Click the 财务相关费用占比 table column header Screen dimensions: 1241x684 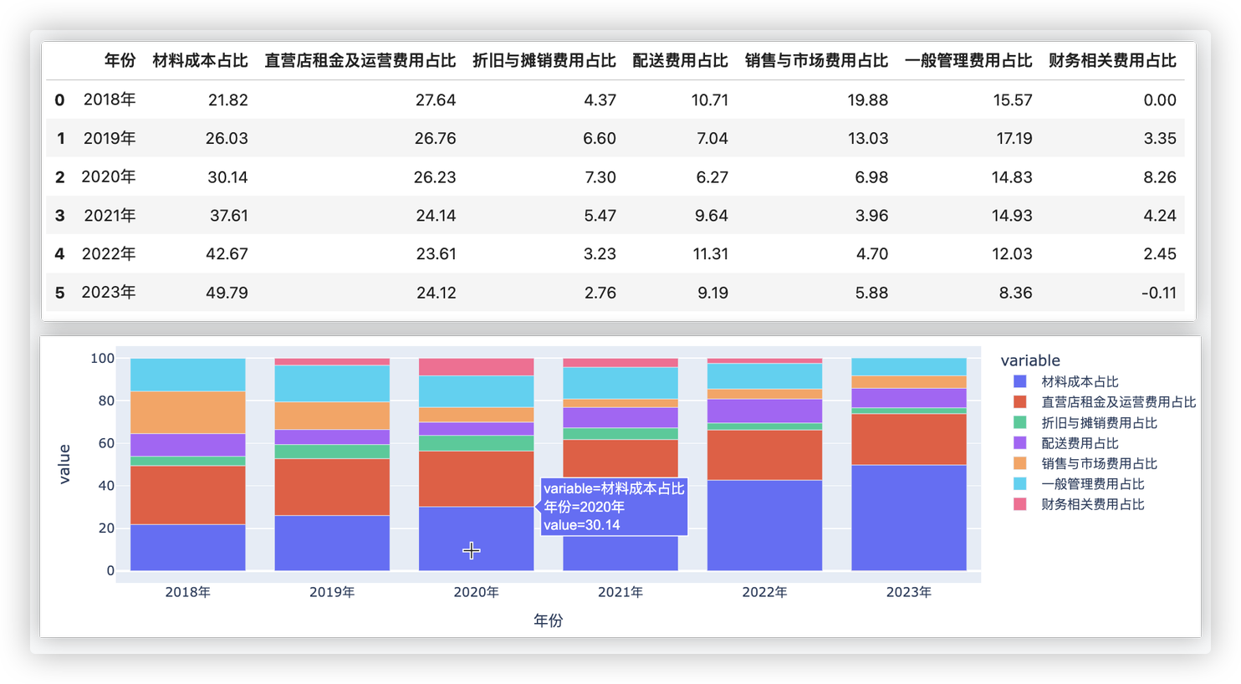point(1111,60)
